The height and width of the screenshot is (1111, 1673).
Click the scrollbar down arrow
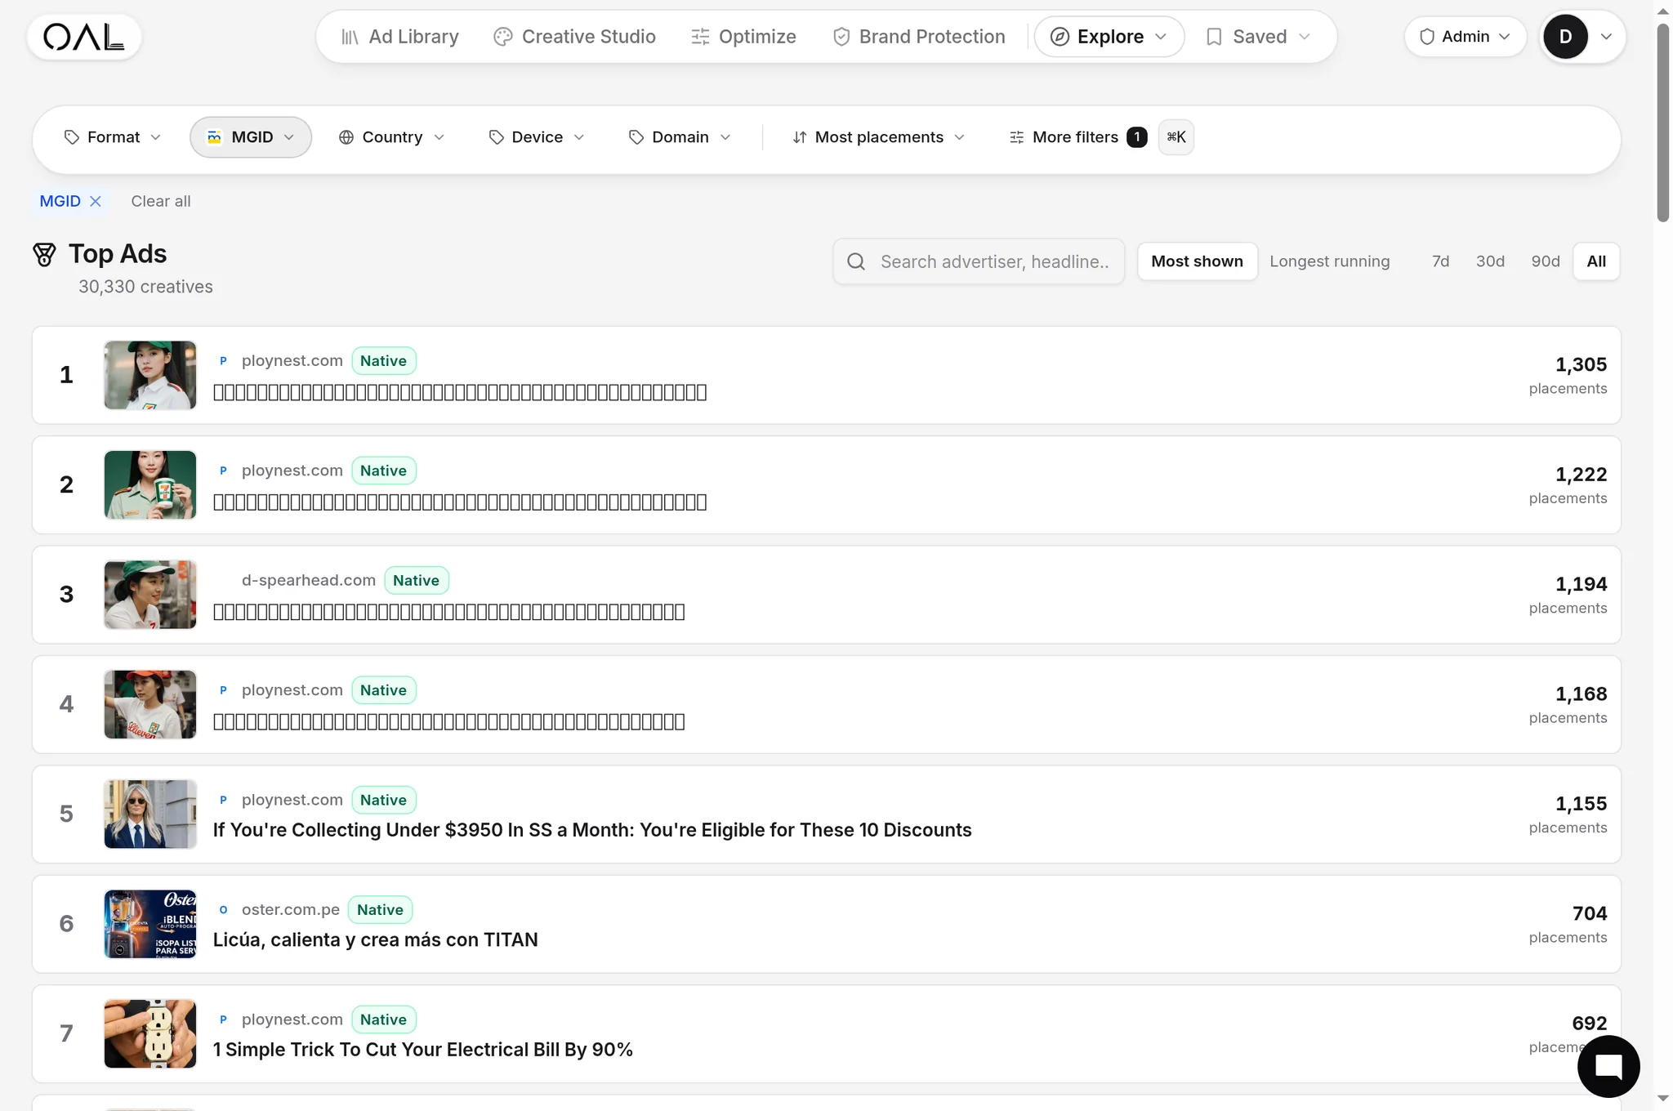(1662, 1099)
